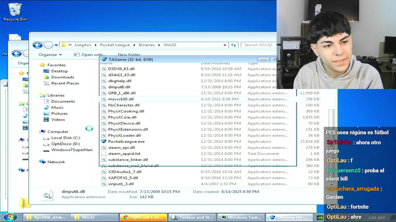Viewport: 396px width, 222px height.
Task: Select file XAPOFX1_5.dll
Action: (123, 178)
